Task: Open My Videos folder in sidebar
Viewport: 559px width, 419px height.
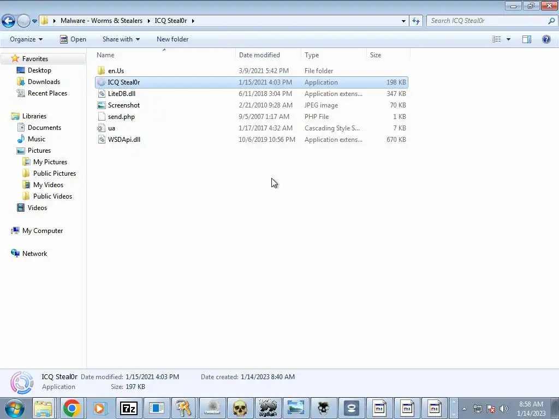Action: tap(48, 184)
